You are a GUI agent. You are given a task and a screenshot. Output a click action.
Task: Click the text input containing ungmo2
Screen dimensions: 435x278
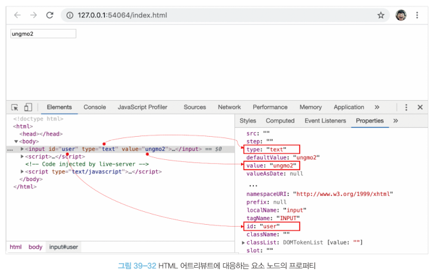pyautogui.click(x=43, y=34)
